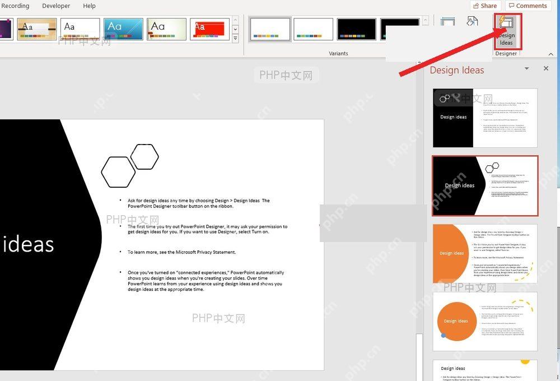The width and height of the screenshot is (560, 381).
Task: Open the Format Background icon
Action: point(472,21)
